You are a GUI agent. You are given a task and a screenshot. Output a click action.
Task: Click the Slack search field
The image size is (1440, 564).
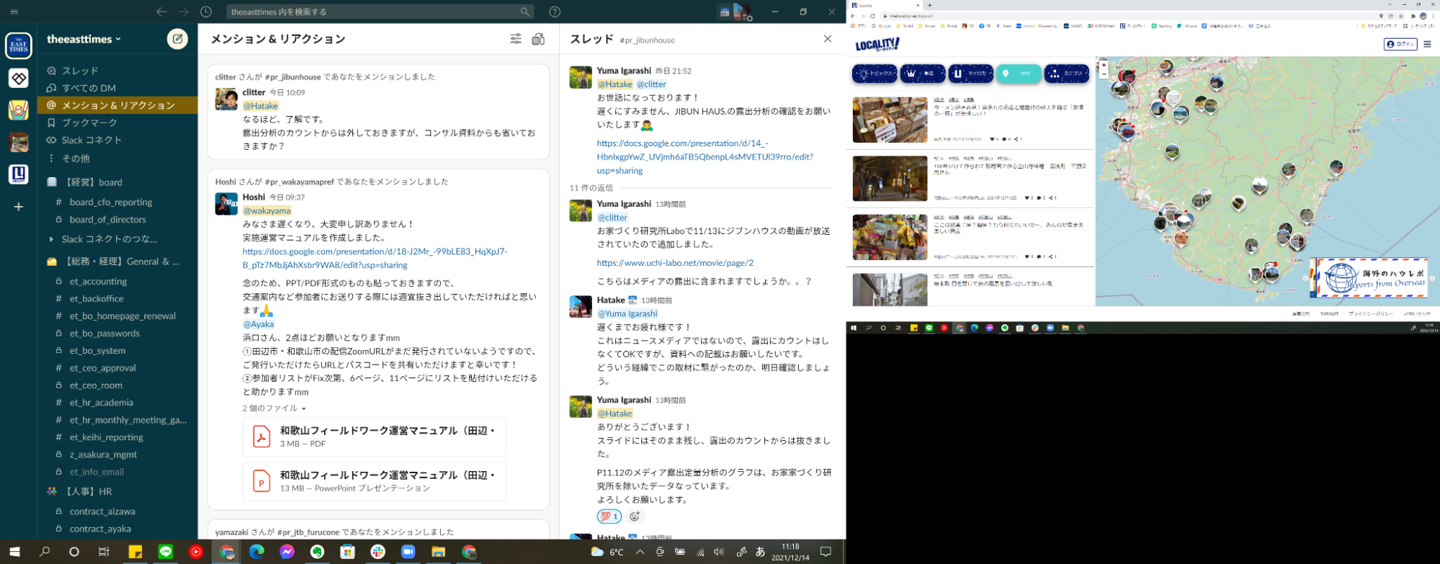click(x=375, y=12)
